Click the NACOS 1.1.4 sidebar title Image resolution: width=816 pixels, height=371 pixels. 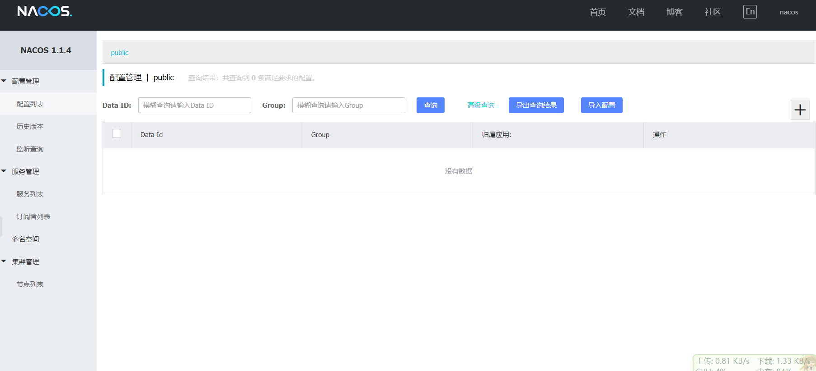point(46,50)
